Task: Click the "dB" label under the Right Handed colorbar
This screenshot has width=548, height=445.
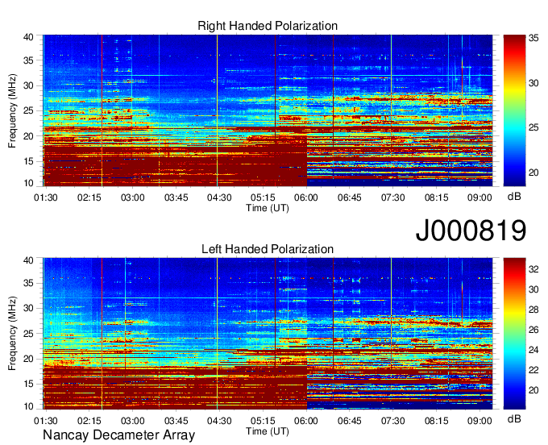Action: [514, 197]
